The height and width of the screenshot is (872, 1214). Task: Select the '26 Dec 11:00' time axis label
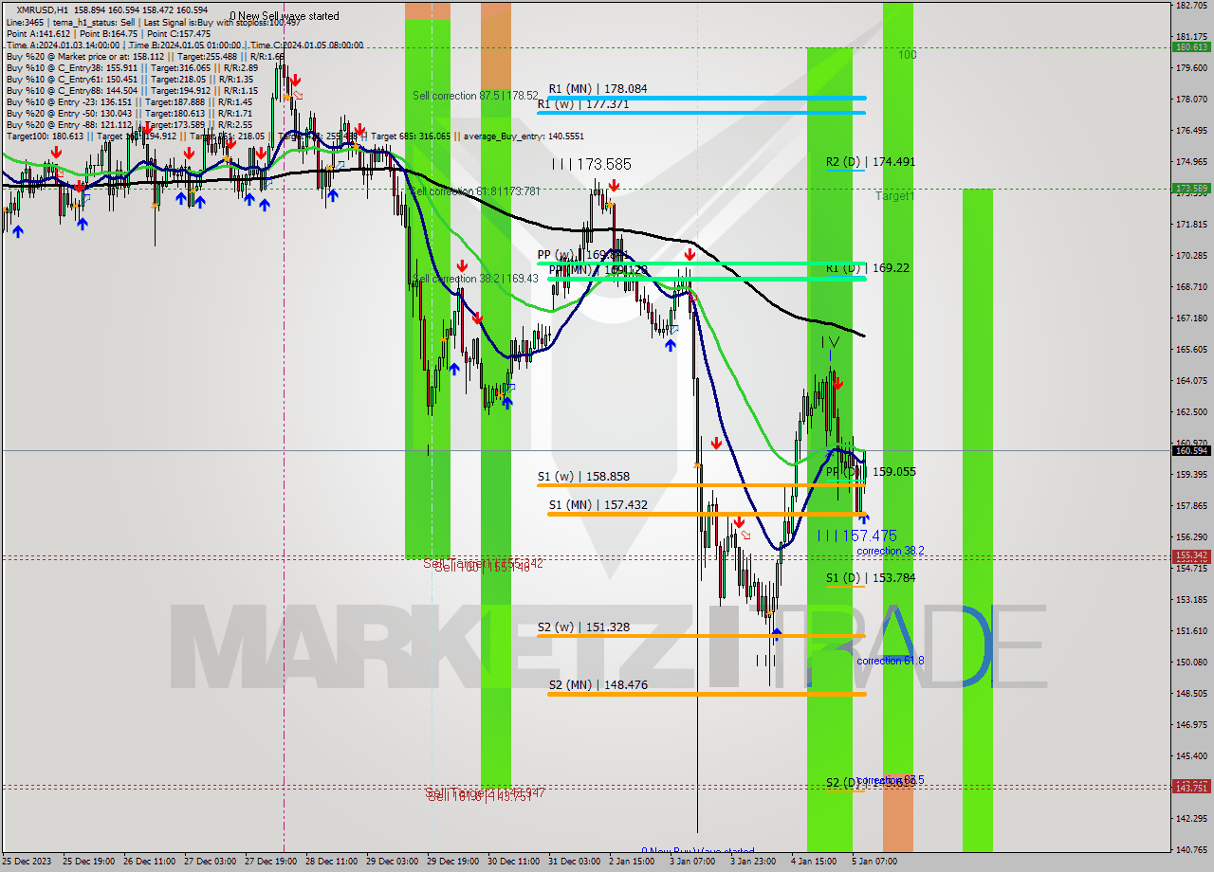[x=150, y=862]
